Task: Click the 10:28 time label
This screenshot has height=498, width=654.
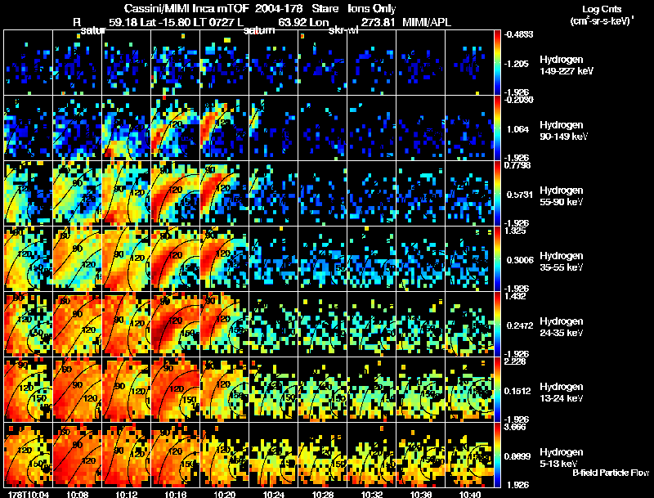Action: point(323,494)
